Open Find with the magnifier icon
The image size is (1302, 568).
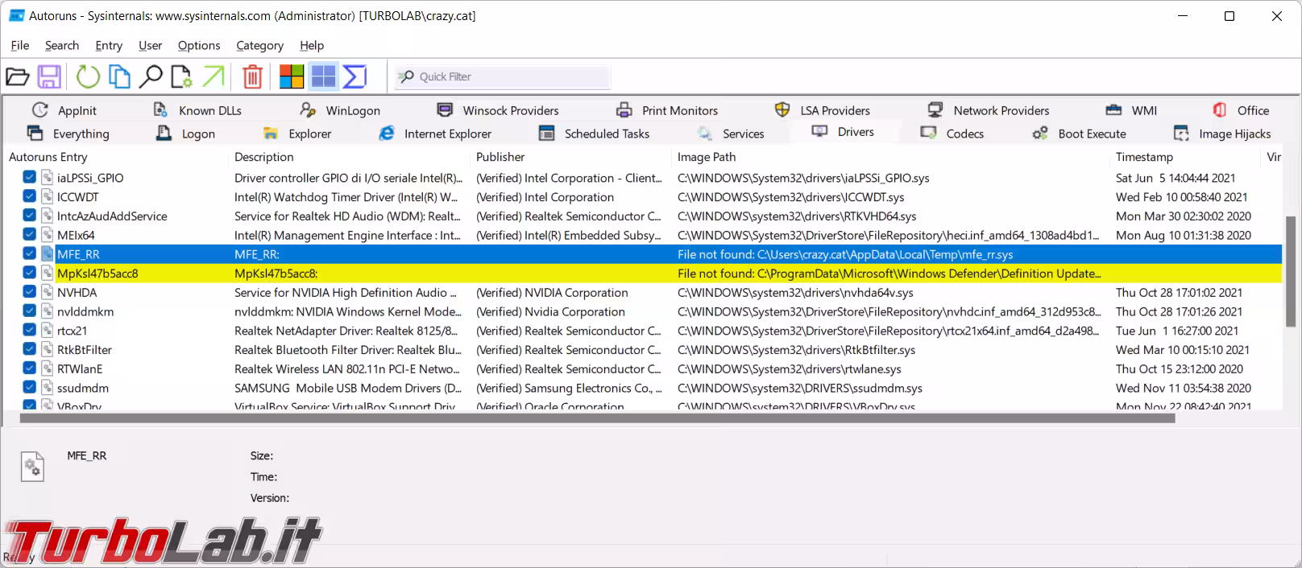coord(150,77)
